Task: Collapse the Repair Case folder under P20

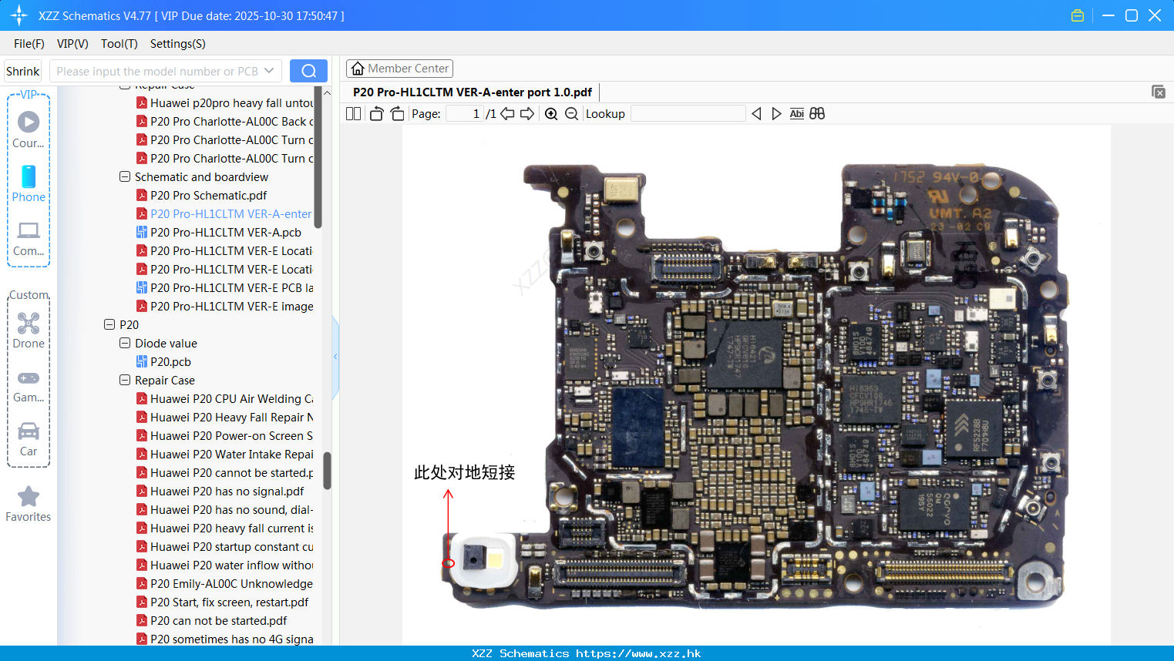Action: pyautogui.click(x=125, y=380)
